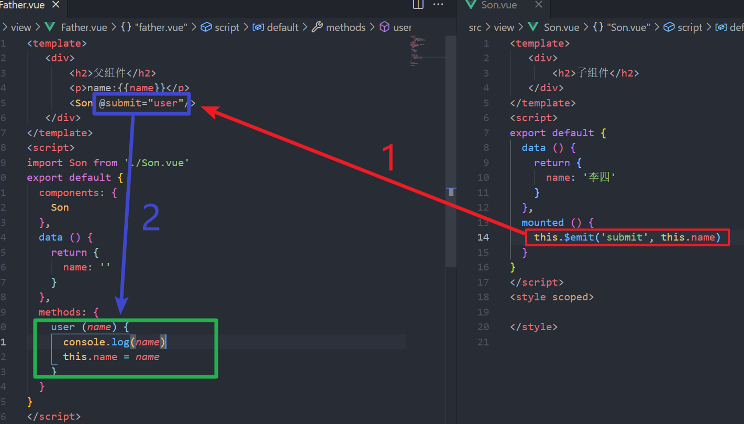The height and width of the screenshot is (424, 744).
Task: Click the 'data () {' line in Father.vue
Action: pyautogui.click(x=65, y=237)
